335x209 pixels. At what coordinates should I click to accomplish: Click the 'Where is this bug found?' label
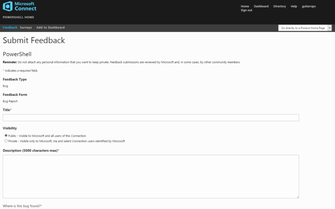[22, 206]
